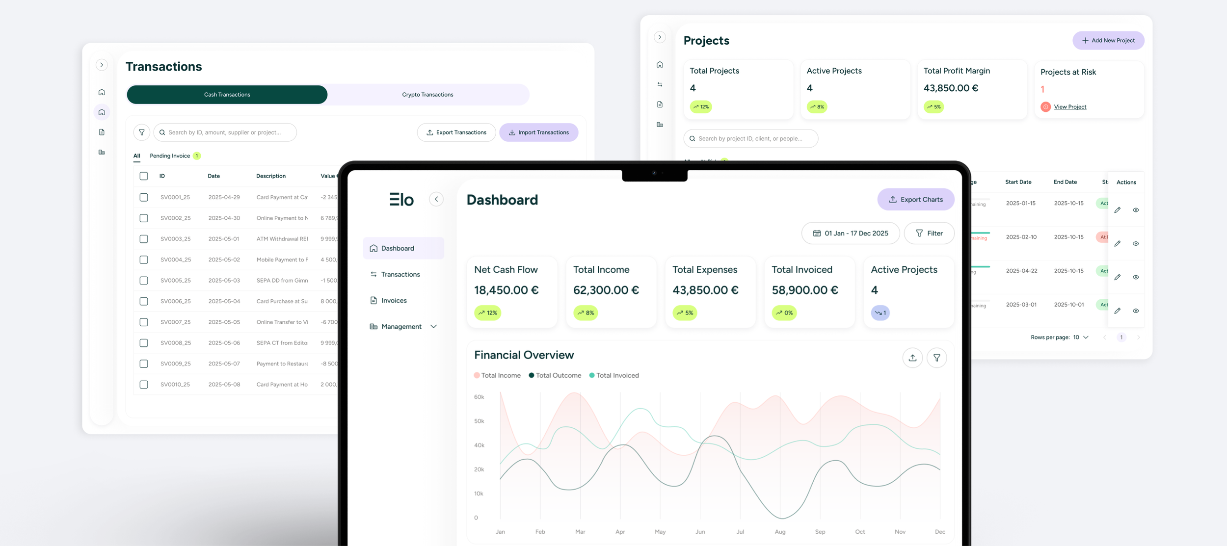The height and width of the screenshot is (546, 1227).
Task: Click the project search input field
Action: click(750, 139)
